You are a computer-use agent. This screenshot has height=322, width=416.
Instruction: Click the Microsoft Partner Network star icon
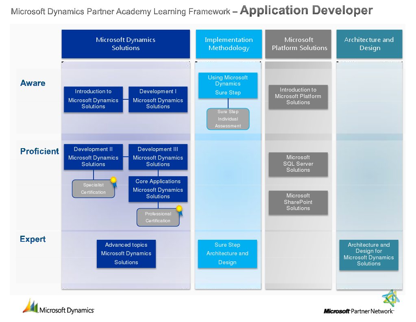[x=390, y=298]
